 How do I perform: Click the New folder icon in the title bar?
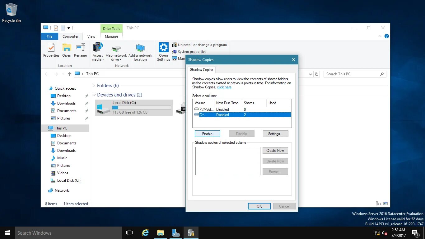[x=63, y=28]
